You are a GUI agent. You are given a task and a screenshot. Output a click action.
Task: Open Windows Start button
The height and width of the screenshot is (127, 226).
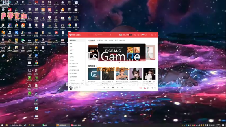(2, 125)
